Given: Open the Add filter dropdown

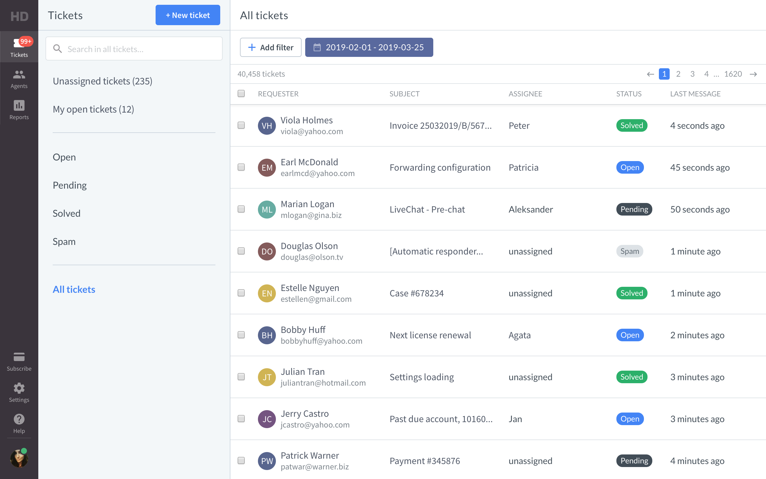Looking at the screenshot, I should (270, 48).
